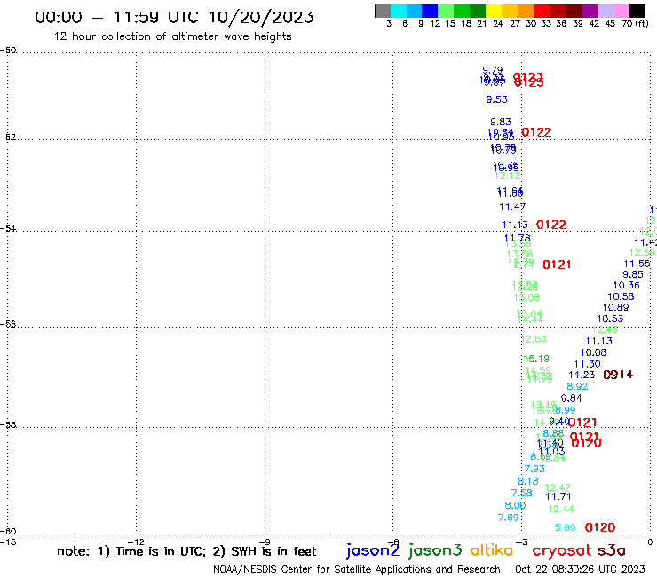Click the 12.47 green wave height value

558,487
